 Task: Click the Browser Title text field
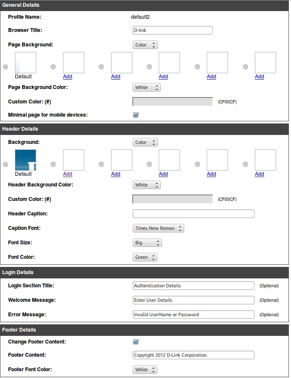(172, 30)
